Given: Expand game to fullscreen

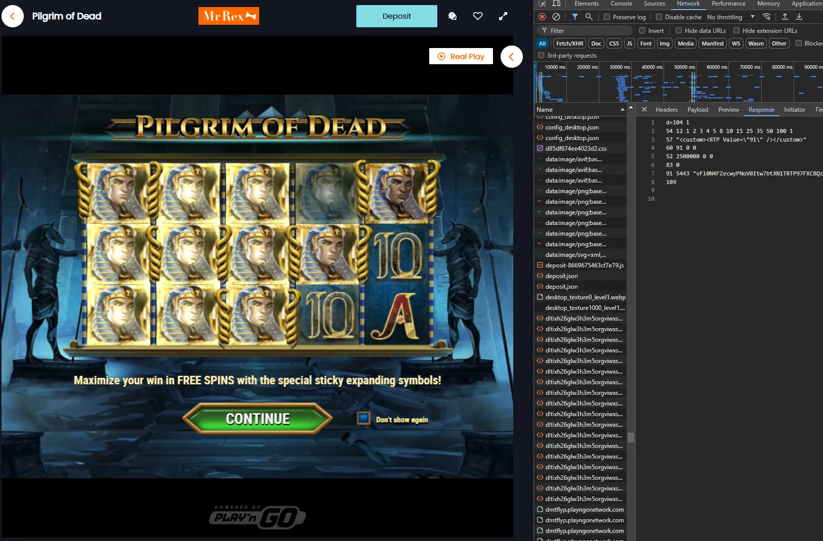Looking at the screenshot, I should [503, 16].
